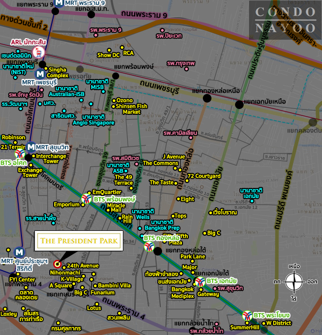The height and width of the screenshot is (335, 322).
Task: Click the Miracle Mall label
Action: coord(116,208)
